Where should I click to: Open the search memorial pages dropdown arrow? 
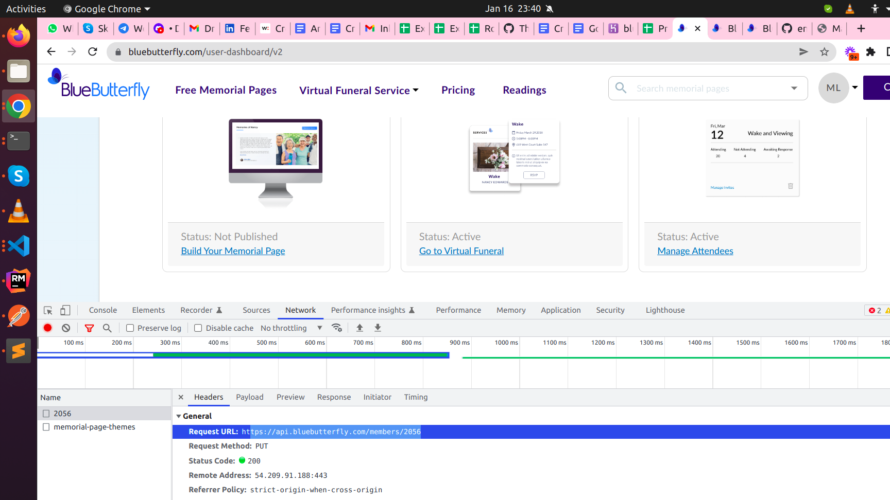[x=794, y=88]
